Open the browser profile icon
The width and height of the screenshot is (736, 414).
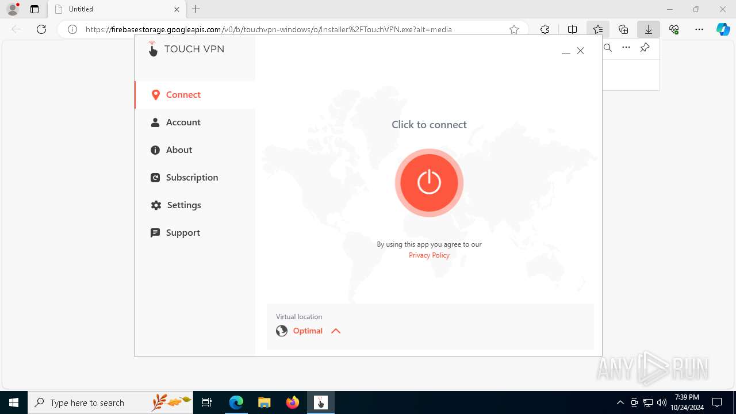(13, 9)
